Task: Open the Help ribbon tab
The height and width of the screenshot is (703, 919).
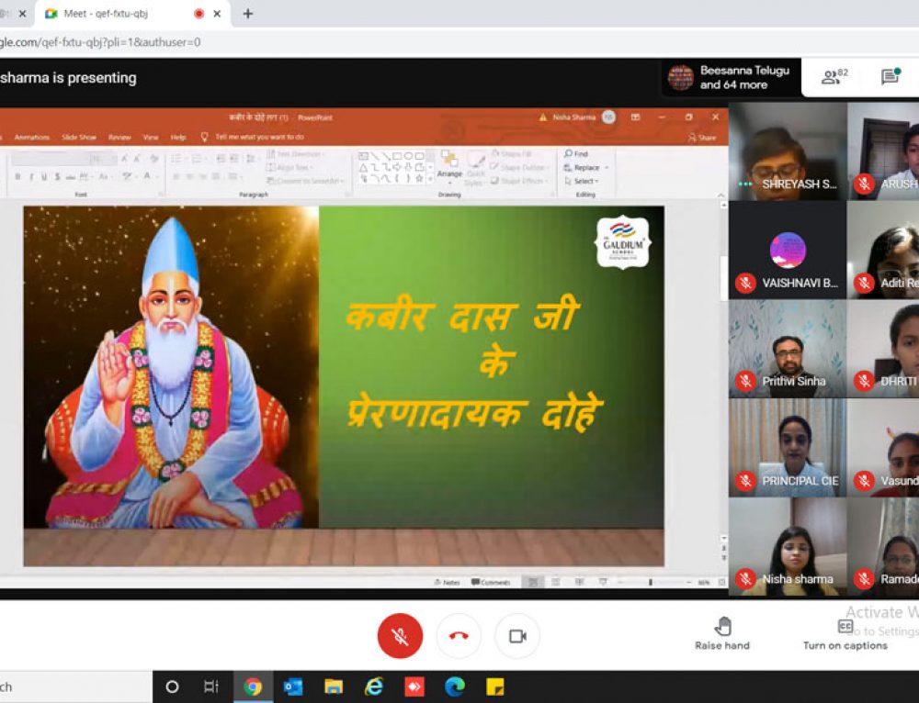Action: point(178,137)
